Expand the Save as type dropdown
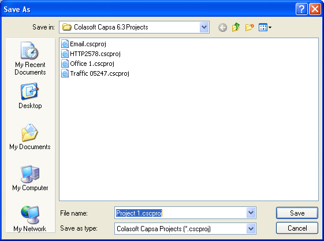The height and width of the screenshot is (241, 324). coord(251,229)
